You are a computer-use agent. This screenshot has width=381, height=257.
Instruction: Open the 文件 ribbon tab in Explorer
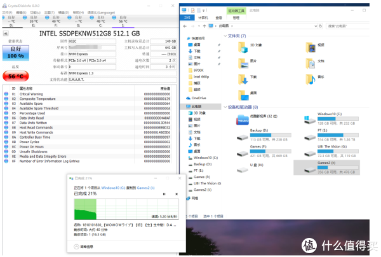(x=187, y=18)
